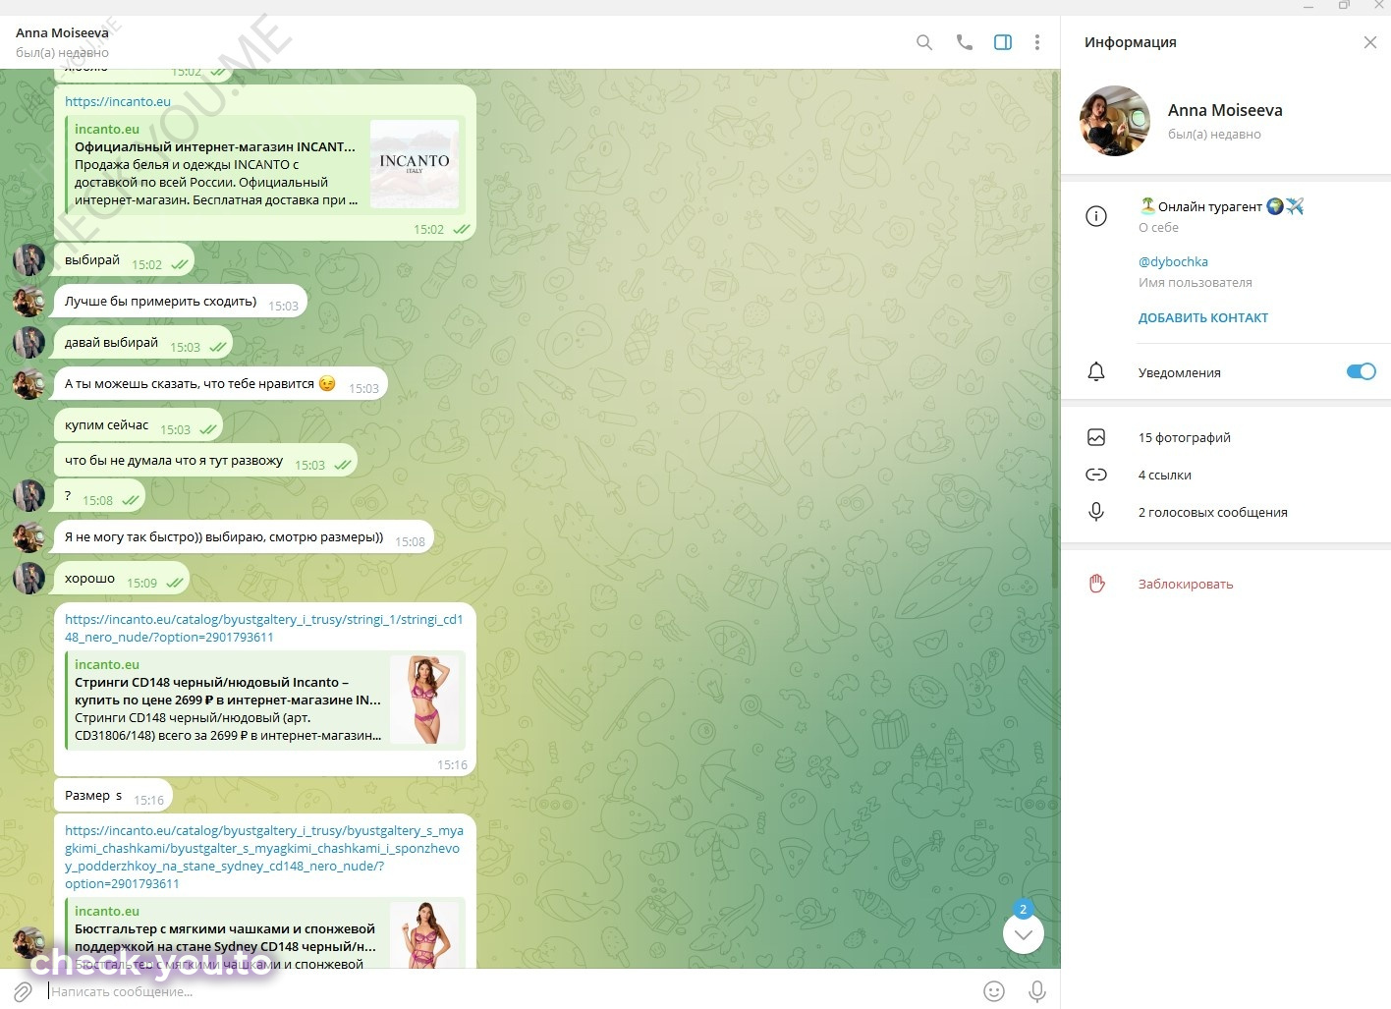Click avatar beside 'А ты можешь сказать' message
1391x1009 pixels.
click(28, 384)
